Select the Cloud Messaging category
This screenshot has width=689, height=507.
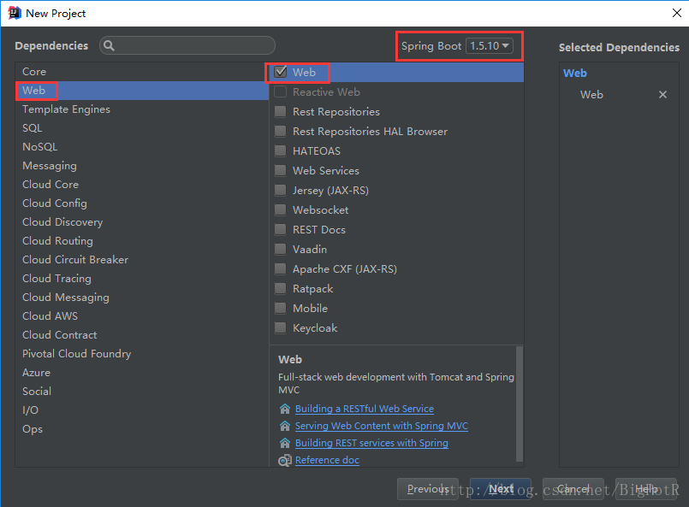click(142, 298)
